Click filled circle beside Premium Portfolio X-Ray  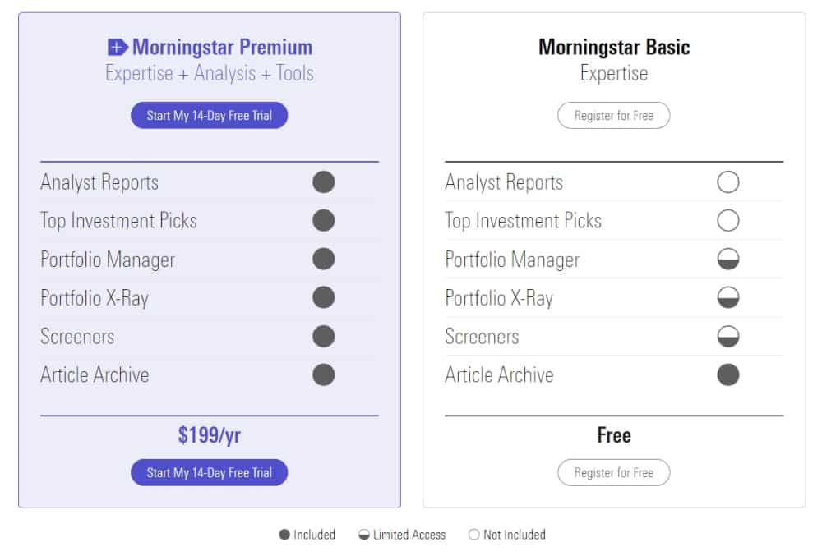pyautogui.click(x=323, y=297)
